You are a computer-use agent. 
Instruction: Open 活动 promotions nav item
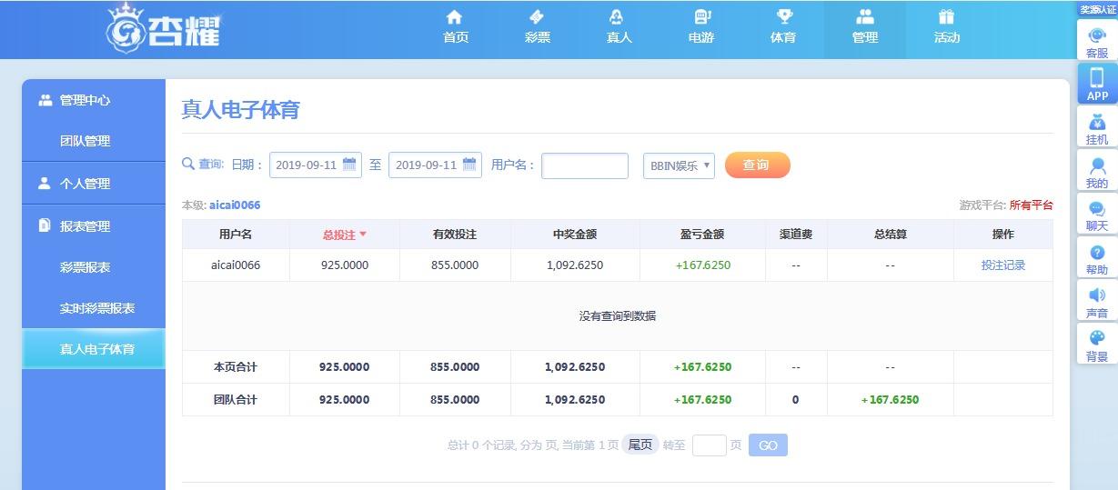(947, 28)
